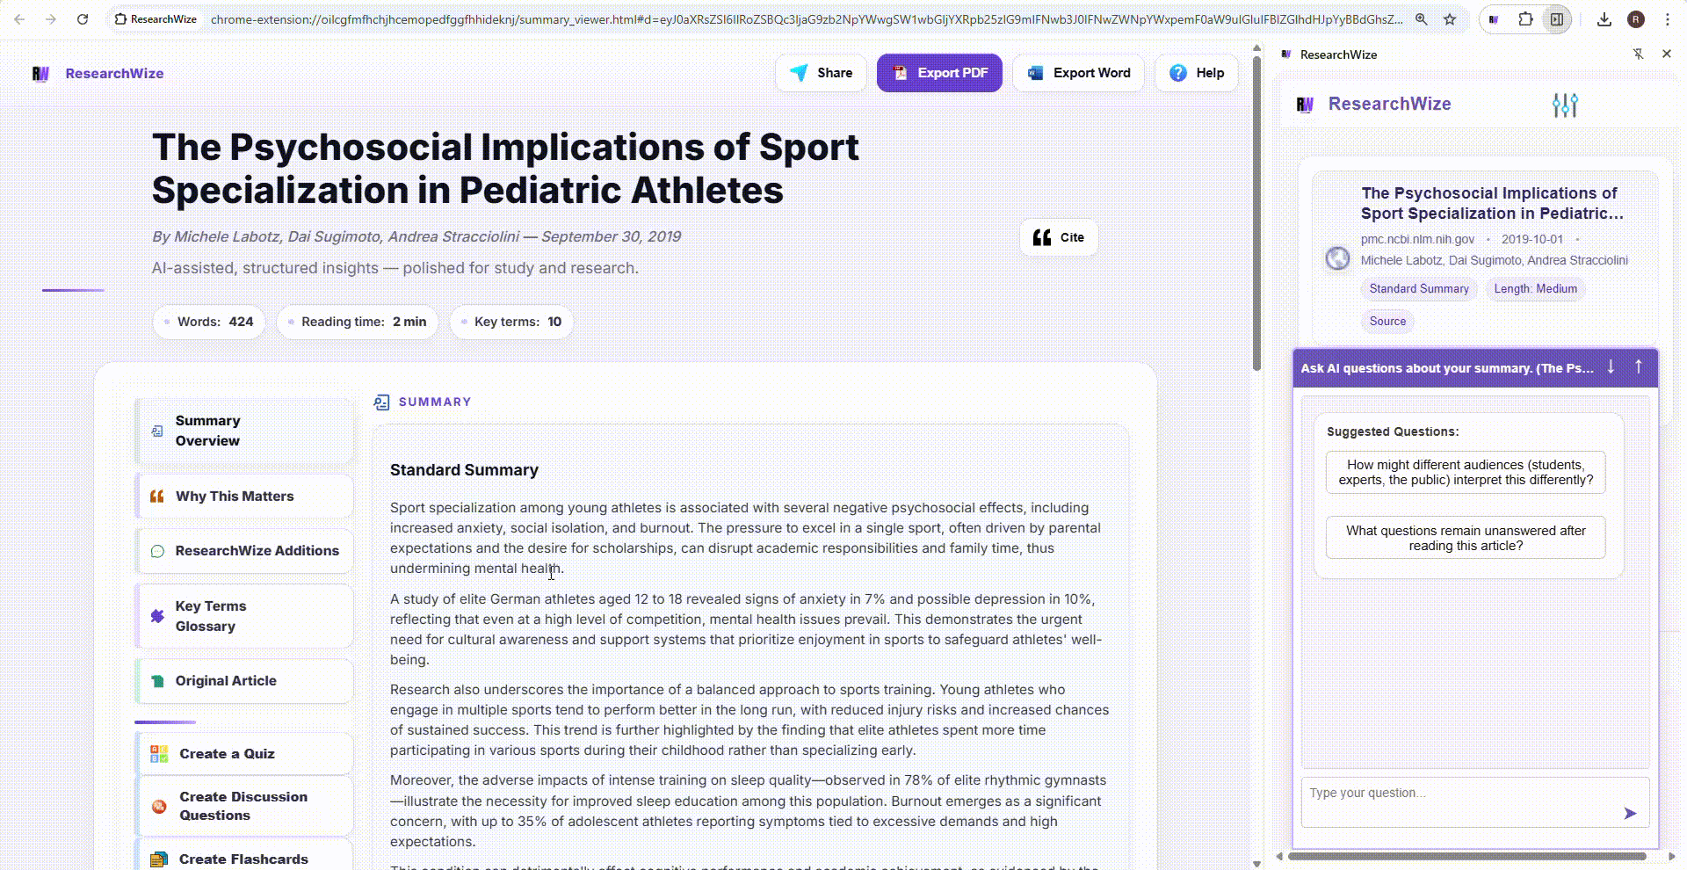This screenshot has width=1687, height=870.
Task: Reload the page
Action: (83, 19)
